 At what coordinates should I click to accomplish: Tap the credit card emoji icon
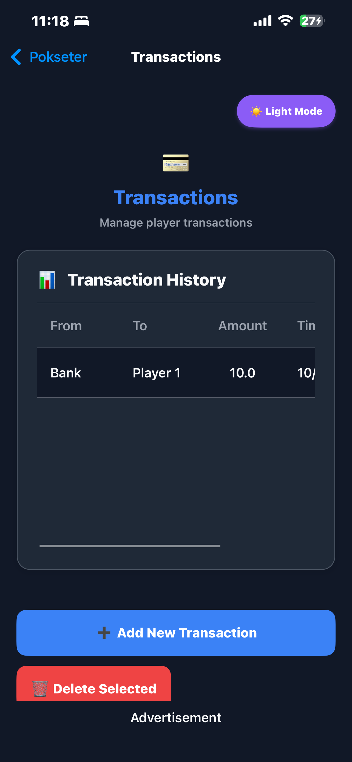pyautogui.click(x=175, y=163)
